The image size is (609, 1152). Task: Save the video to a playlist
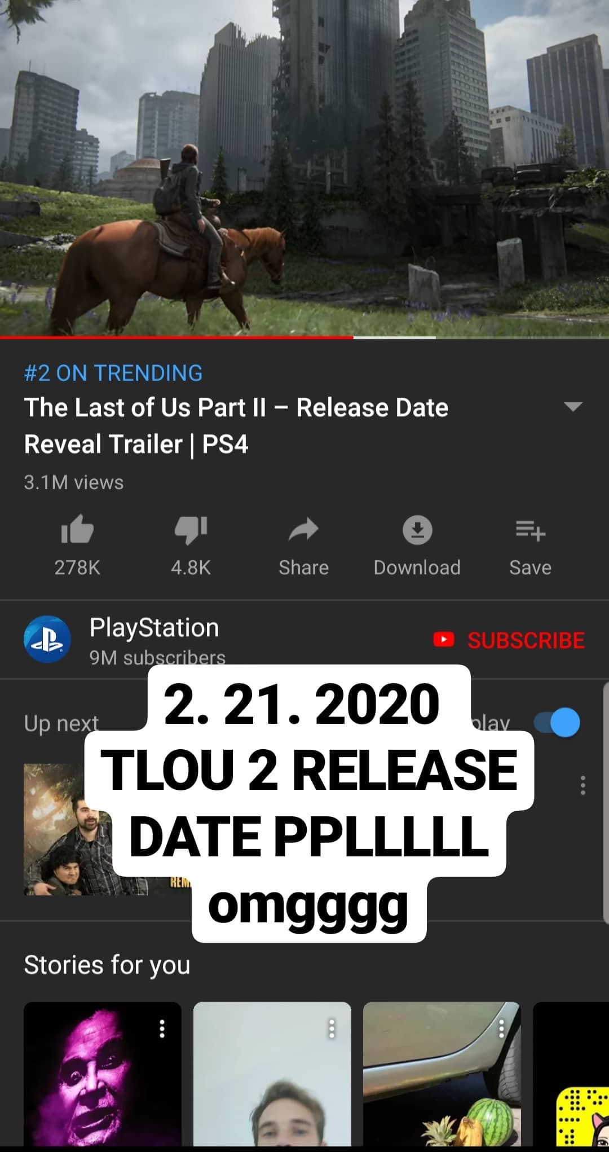(530, 530)
